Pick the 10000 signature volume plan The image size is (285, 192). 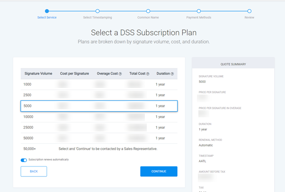(99, 117)
